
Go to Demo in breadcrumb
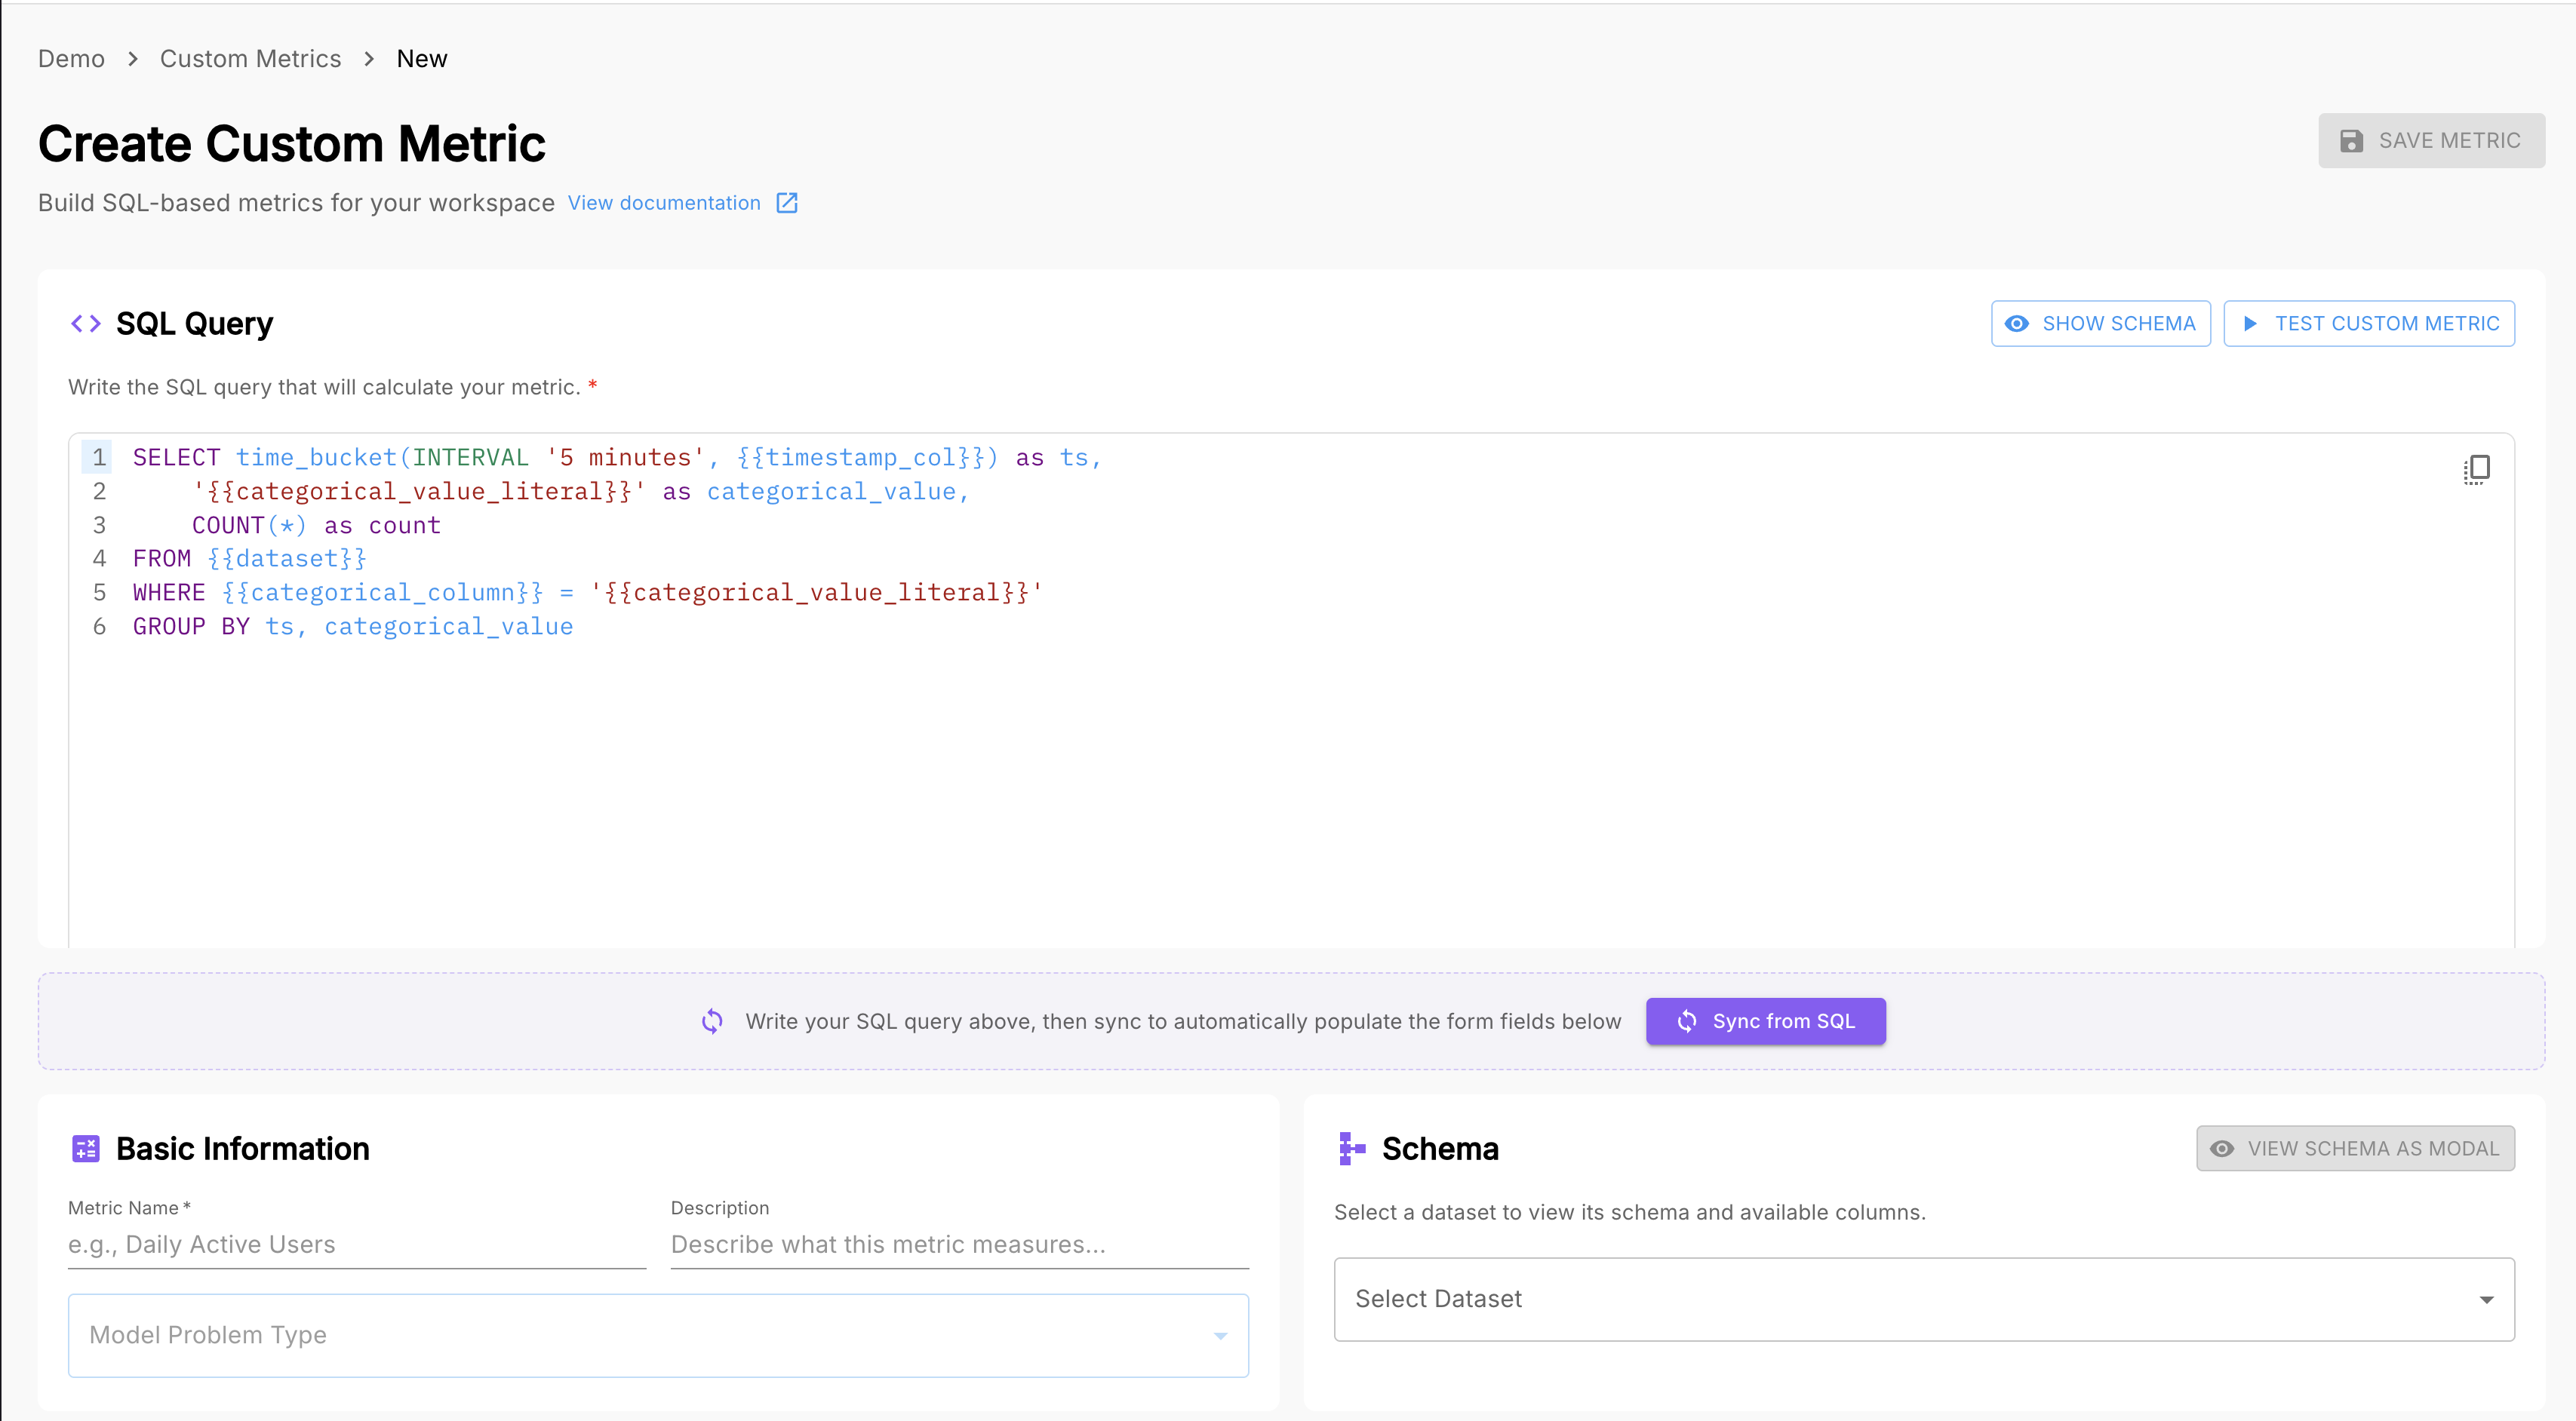pyautogui.click(x=71, y=59)
